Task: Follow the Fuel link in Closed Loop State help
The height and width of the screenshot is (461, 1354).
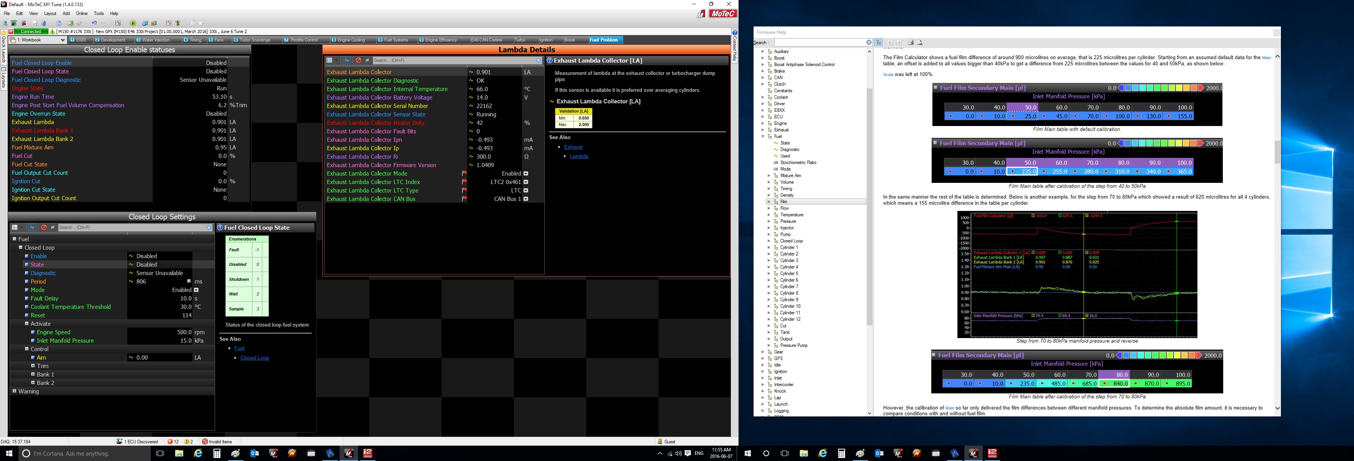Action: pos(240,349)
